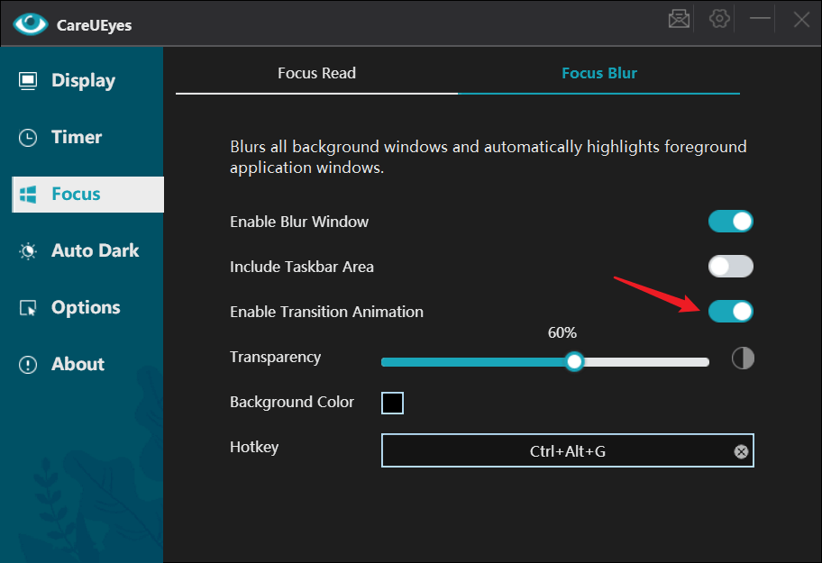This screenshot has width=822, height=563.
Task: Select the Focus Blur tab
Action: pos(599,73)
